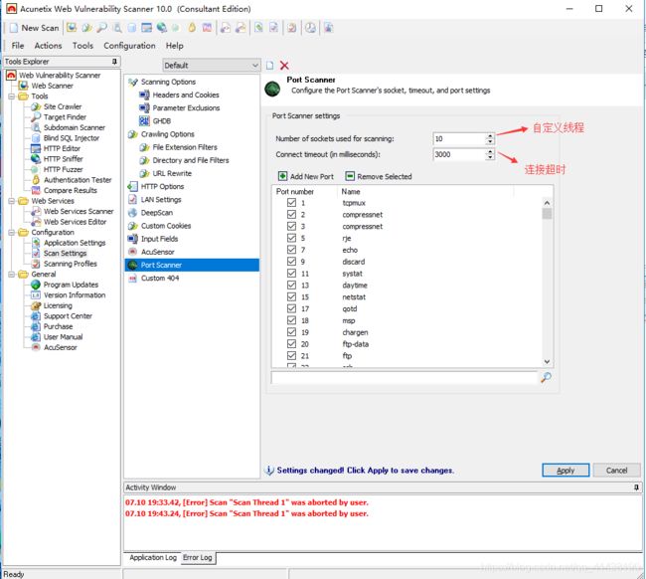
Task: Uncheck port 21 ftp checkbox
Action: click(291, 355)
